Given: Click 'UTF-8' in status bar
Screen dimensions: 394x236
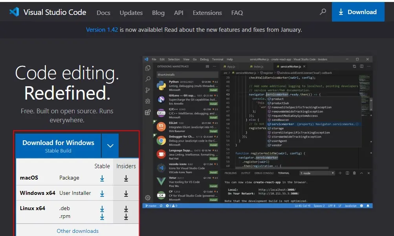Looking at the screenshot, I should (332, 206).
